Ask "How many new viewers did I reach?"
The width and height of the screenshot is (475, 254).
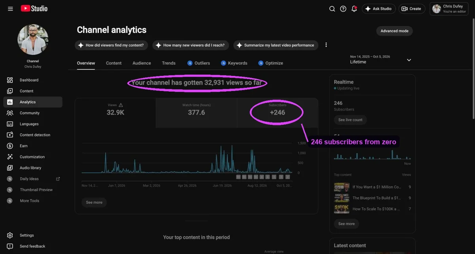coord(190,45)
